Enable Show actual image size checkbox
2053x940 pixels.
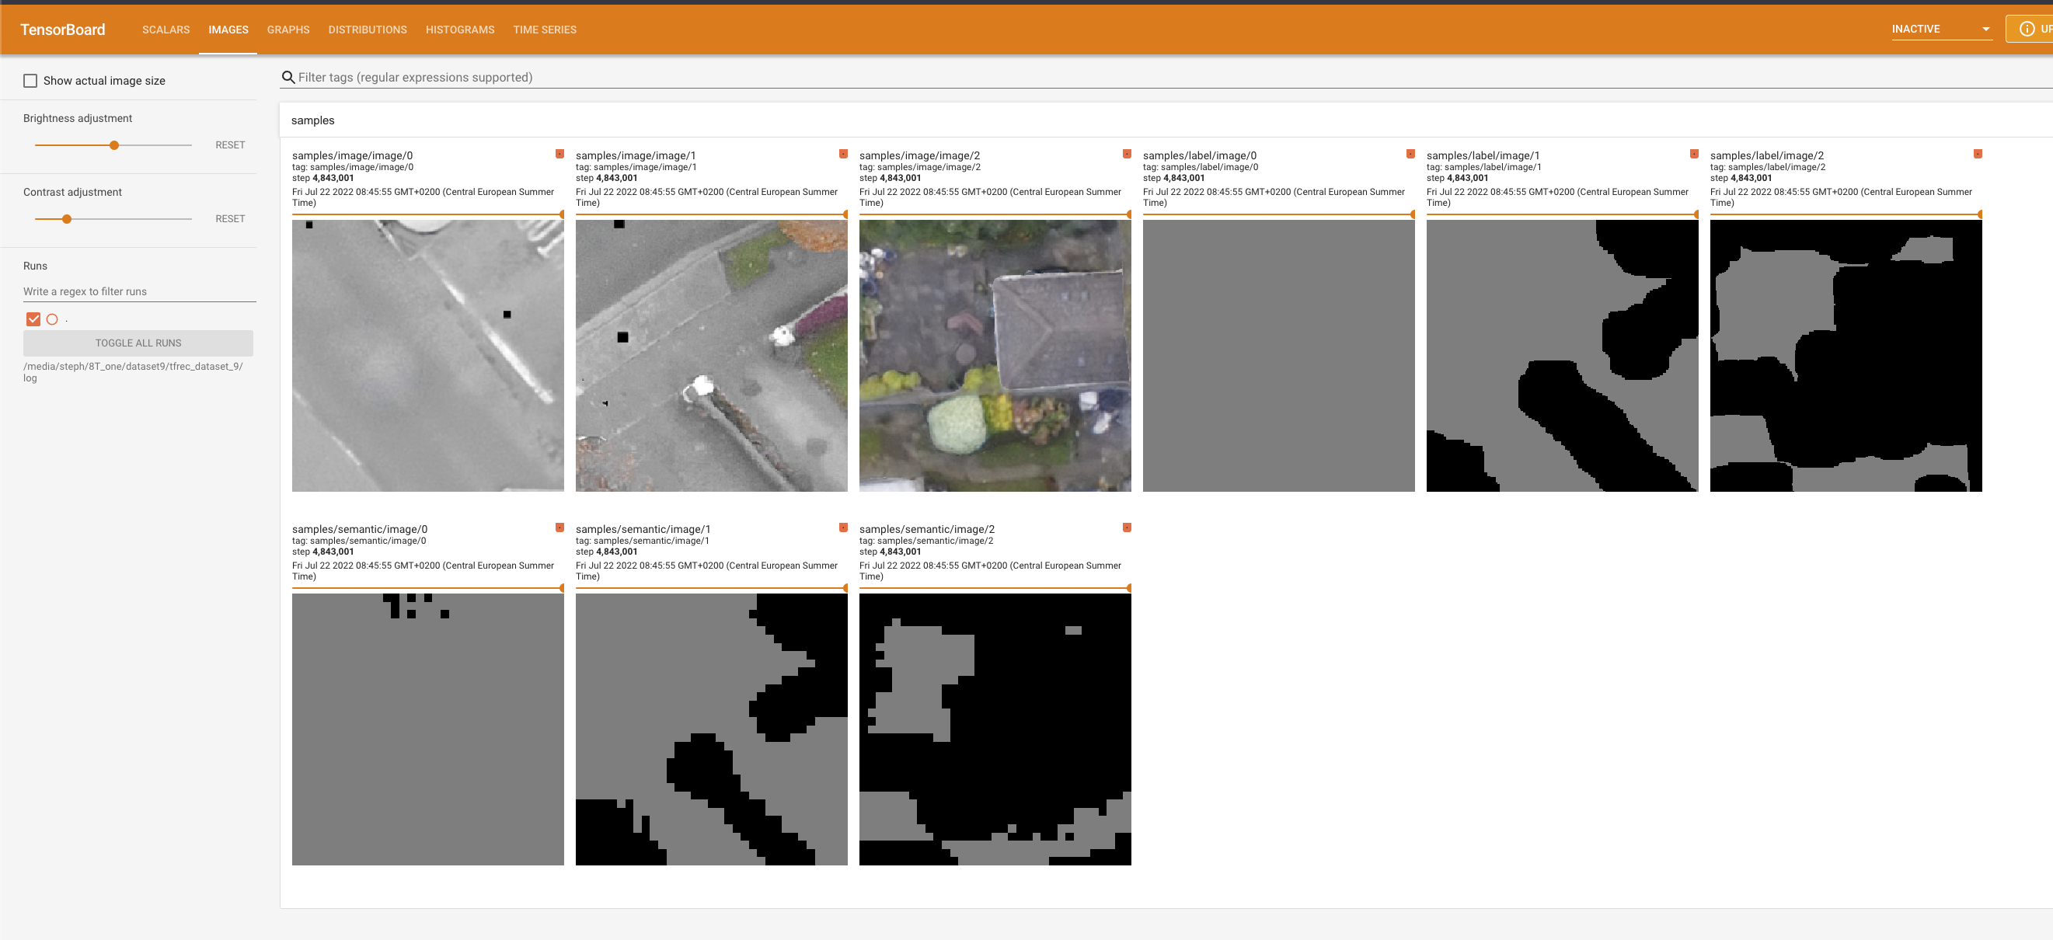(x=30, y=81)
